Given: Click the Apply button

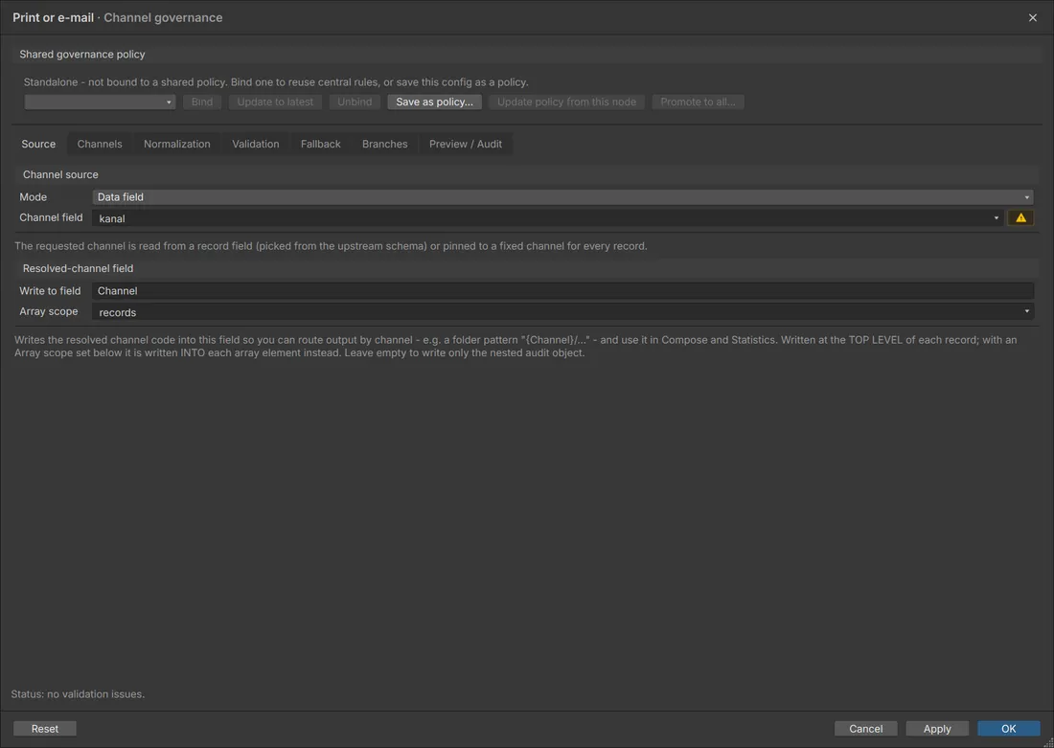Looking at the screenshot, I should [937, 729].
